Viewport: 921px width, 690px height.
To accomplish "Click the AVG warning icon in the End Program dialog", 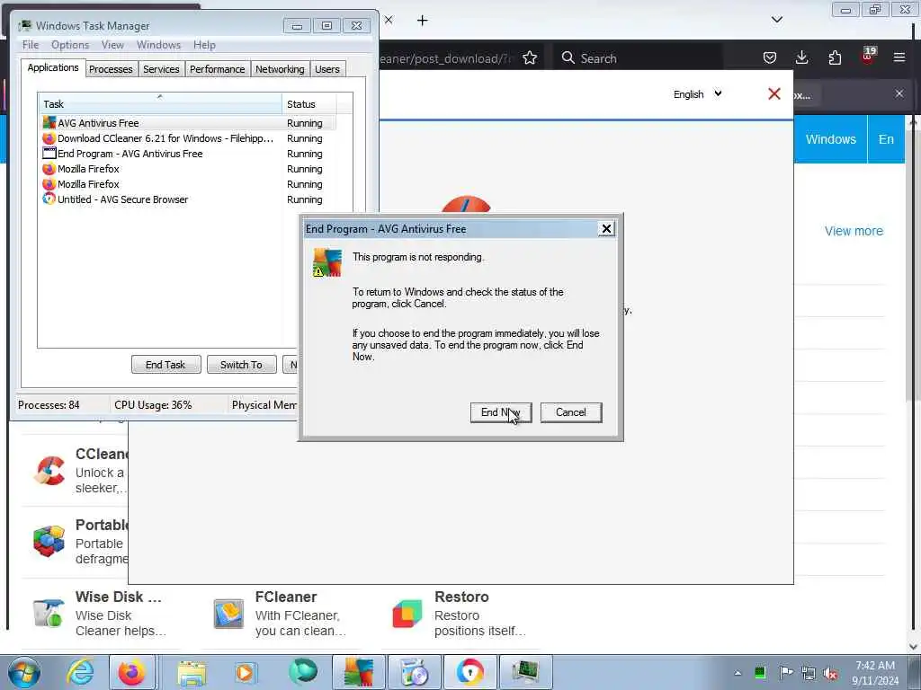I will 327,262.
